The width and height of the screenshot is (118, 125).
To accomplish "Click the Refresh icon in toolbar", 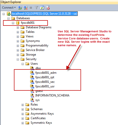I will coord(42,8).
